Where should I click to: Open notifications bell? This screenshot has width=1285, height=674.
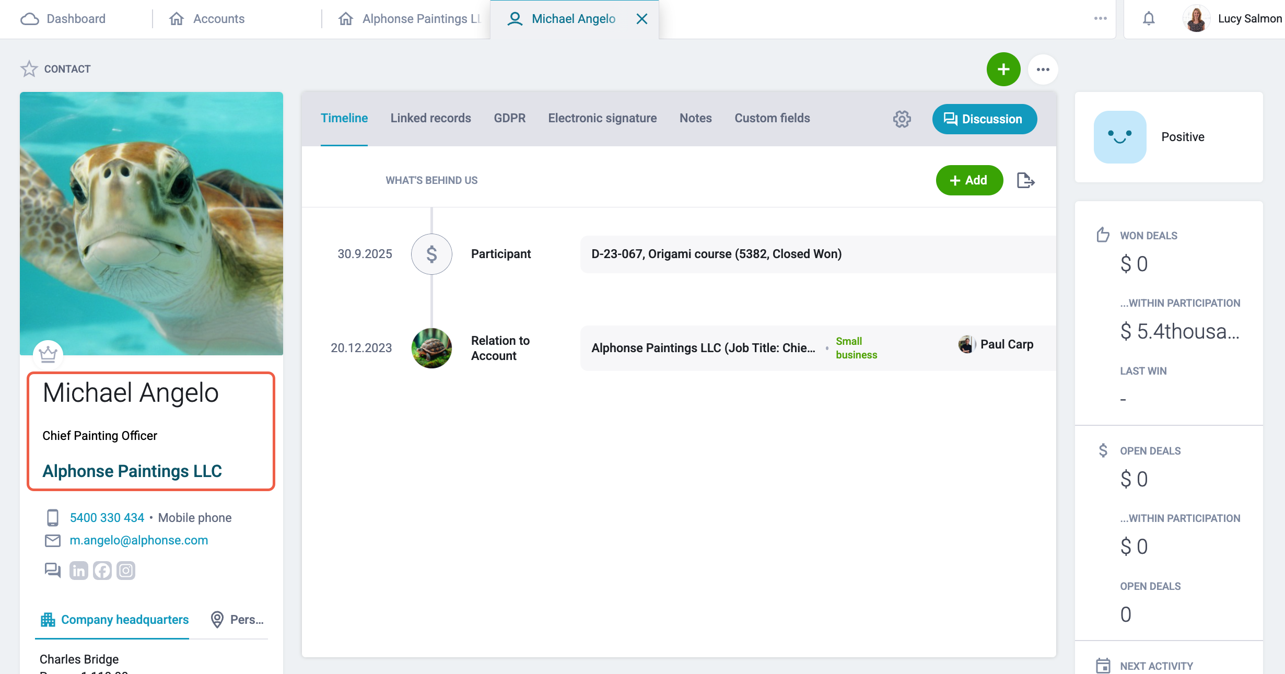point(1148,19)
